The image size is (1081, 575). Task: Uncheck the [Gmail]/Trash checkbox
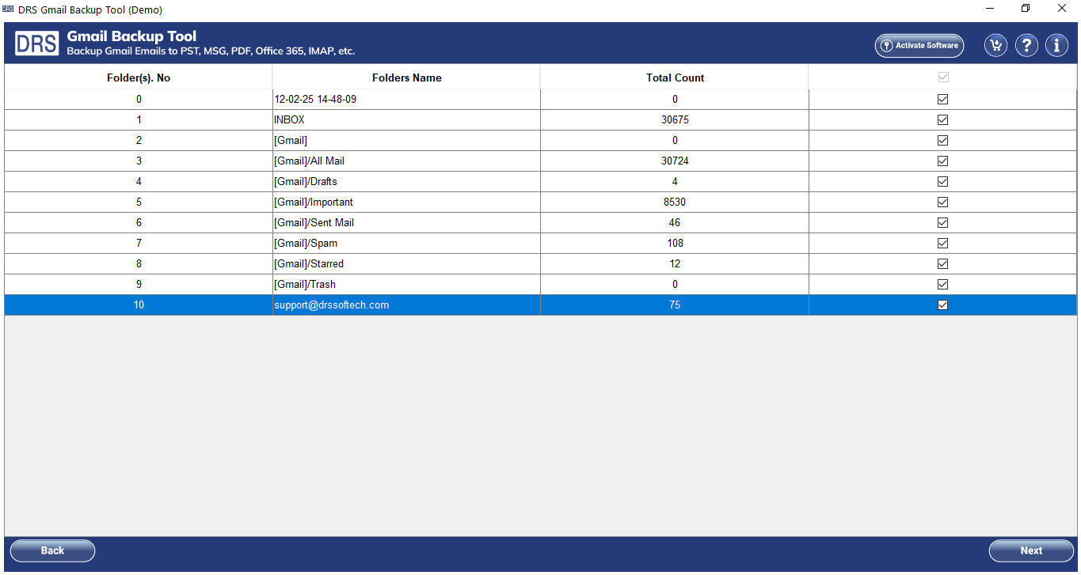pyautogui.click(x=942, y=285)
